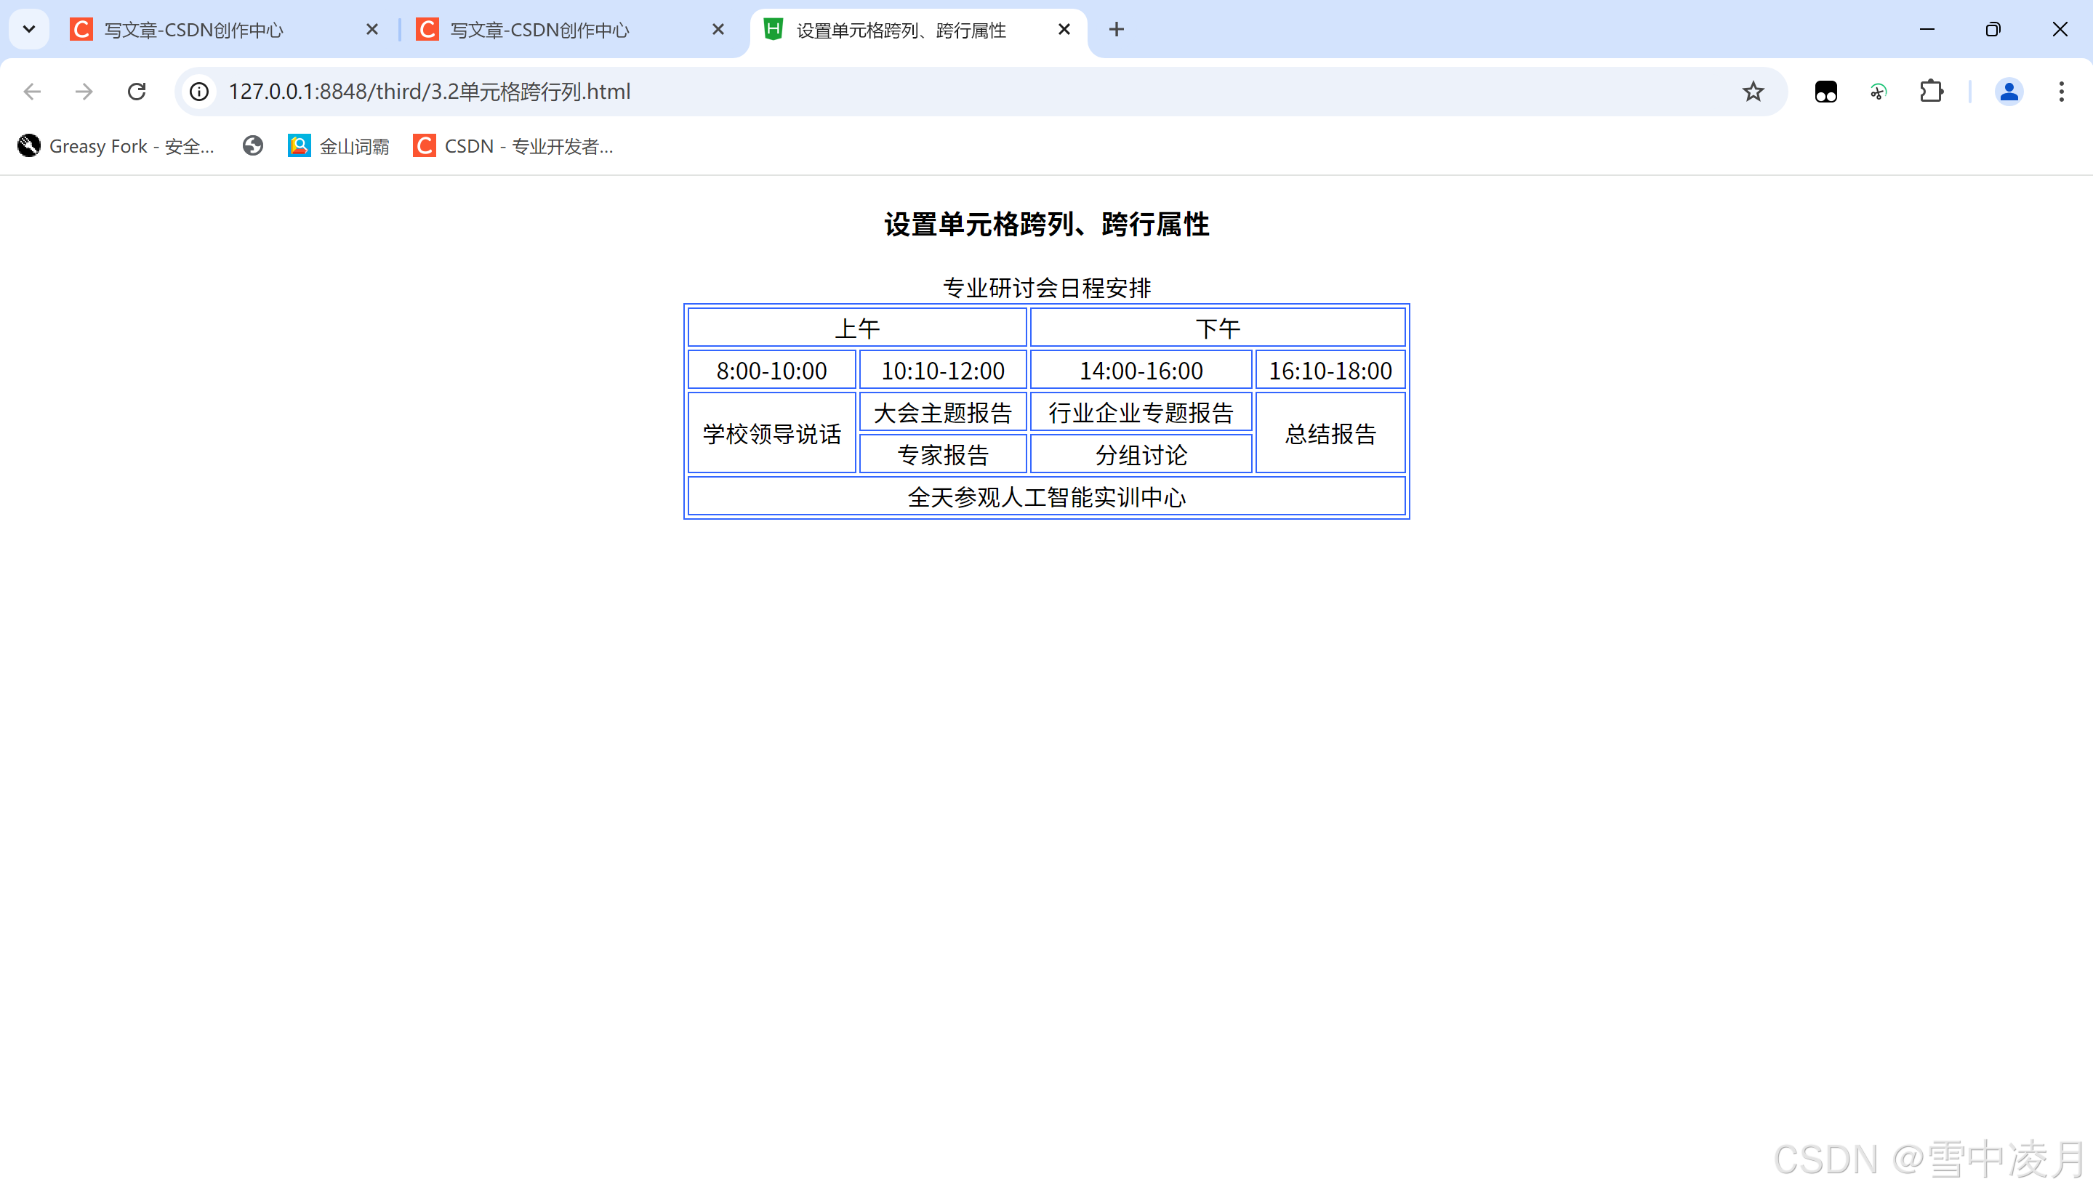This screenshot has width=2093, height=1195.
Task: Close the 设置单元格跨列、跨行属性 tab
Action: click(x=1064, y=30)
